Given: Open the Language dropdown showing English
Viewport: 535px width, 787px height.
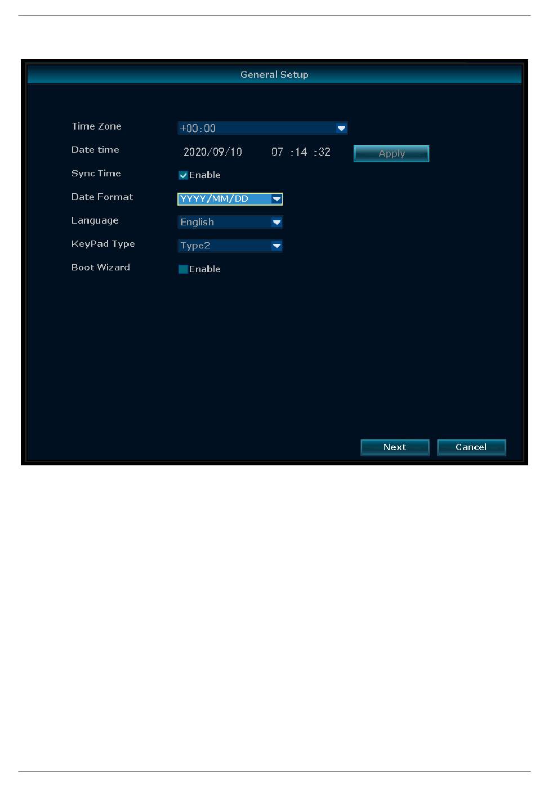Looking at the screenshot, I should click(x=230, y=222).
